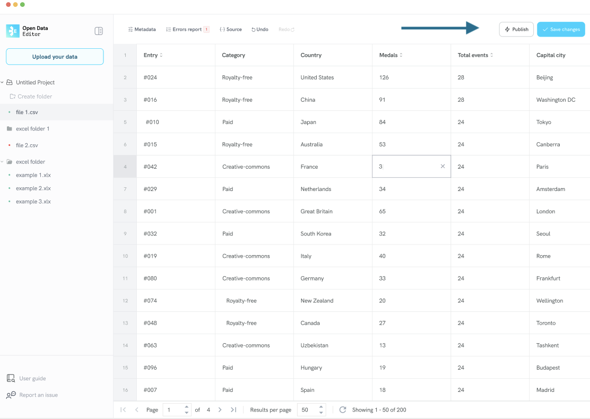This screenshot has height=419, width=590.
Task: Select file 2.csv in sidebar
Action: (x=27, y=145)
